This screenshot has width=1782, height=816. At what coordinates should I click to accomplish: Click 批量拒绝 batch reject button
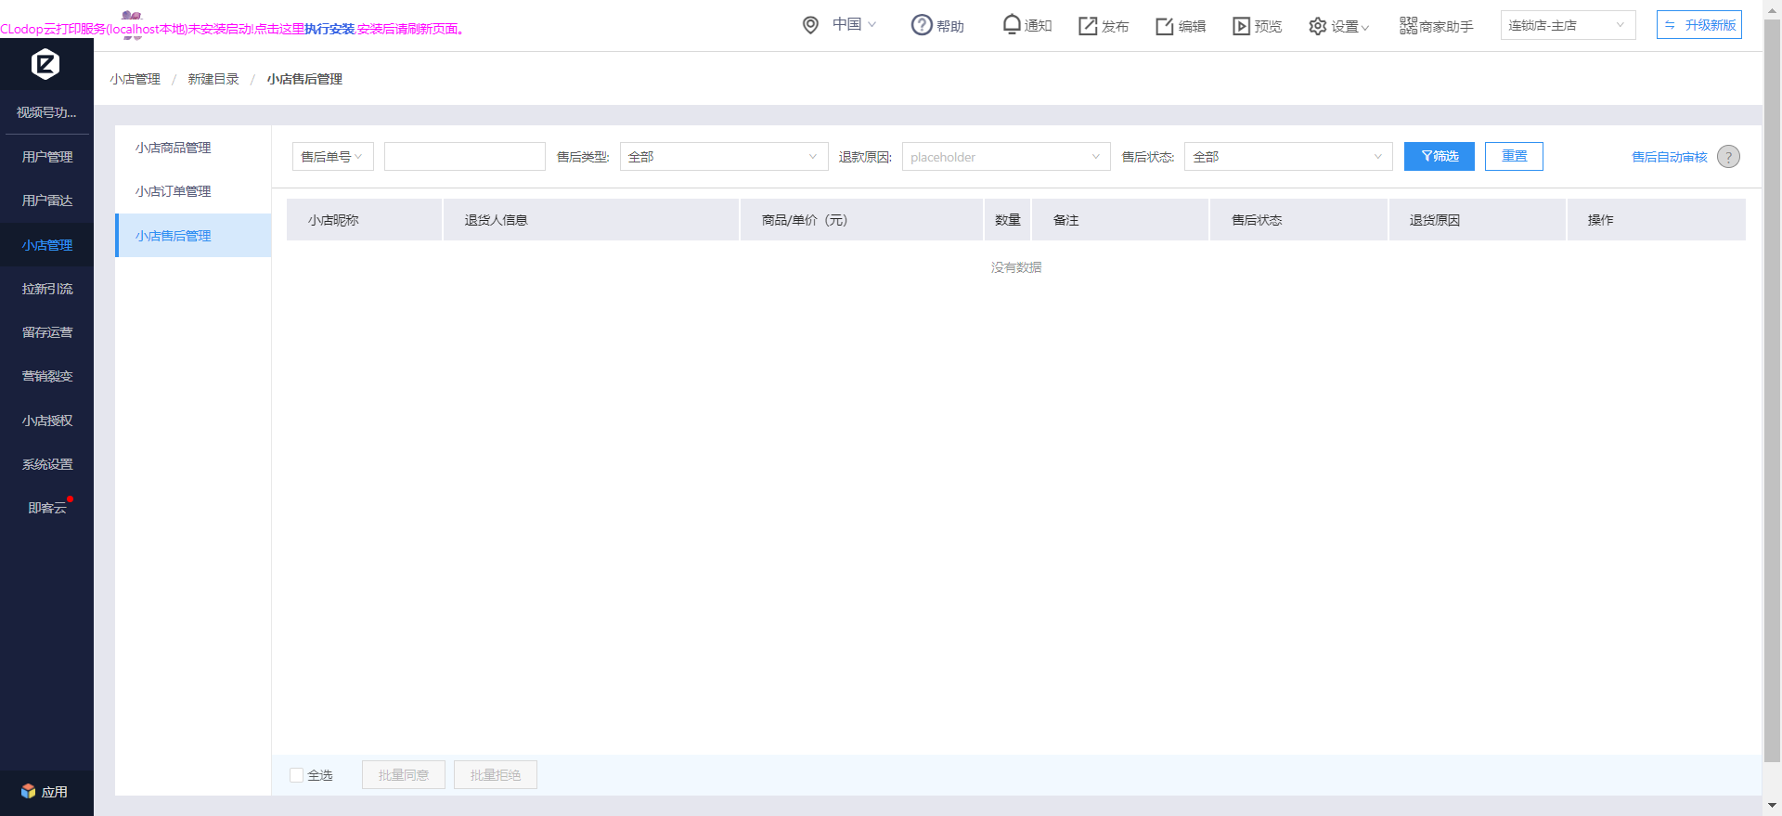tap(496, 775)
